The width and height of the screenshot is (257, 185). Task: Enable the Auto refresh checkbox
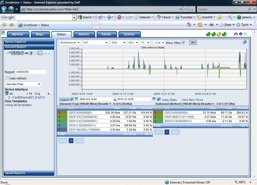(x=7, y=78)
